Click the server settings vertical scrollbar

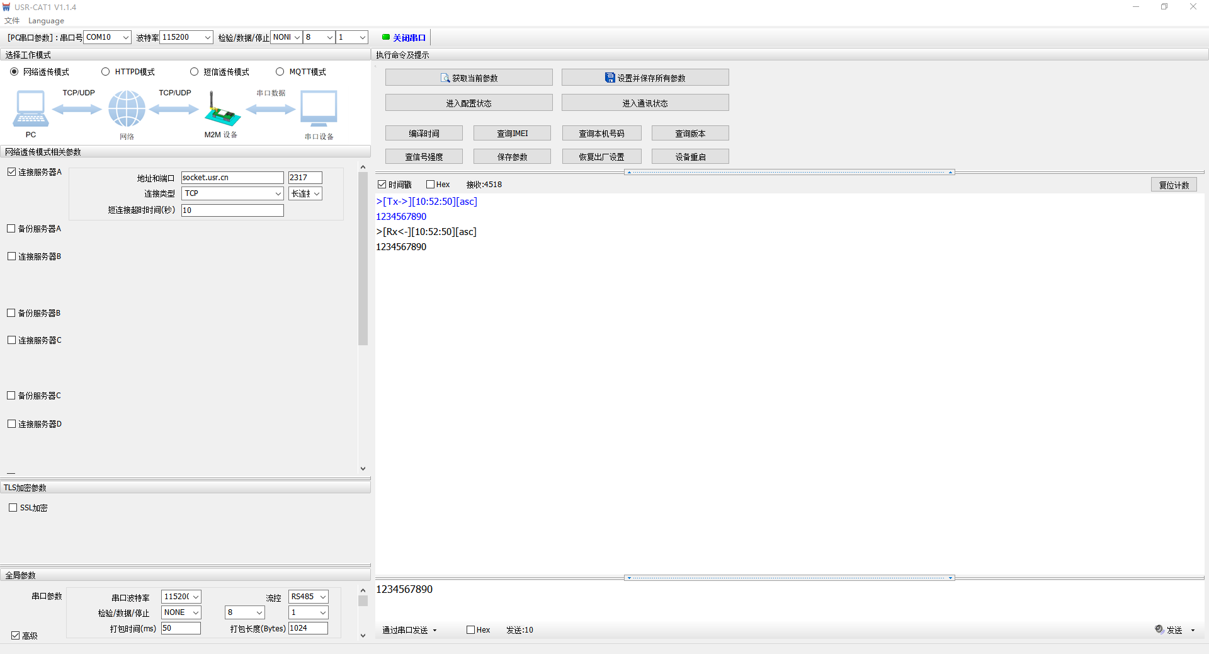[363, 258]
